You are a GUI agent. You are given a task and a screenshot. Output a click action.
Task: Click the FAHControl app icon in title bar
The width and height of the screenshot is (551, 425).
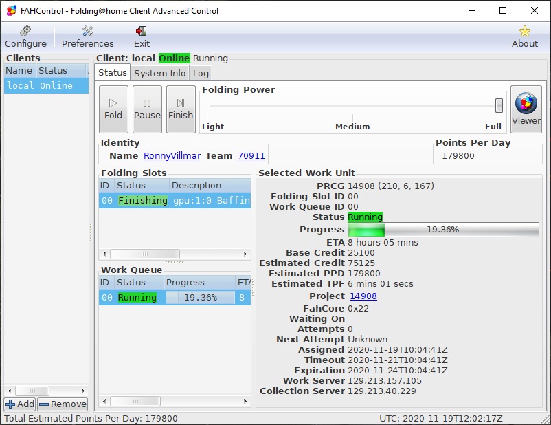click(x=11, y=10)
